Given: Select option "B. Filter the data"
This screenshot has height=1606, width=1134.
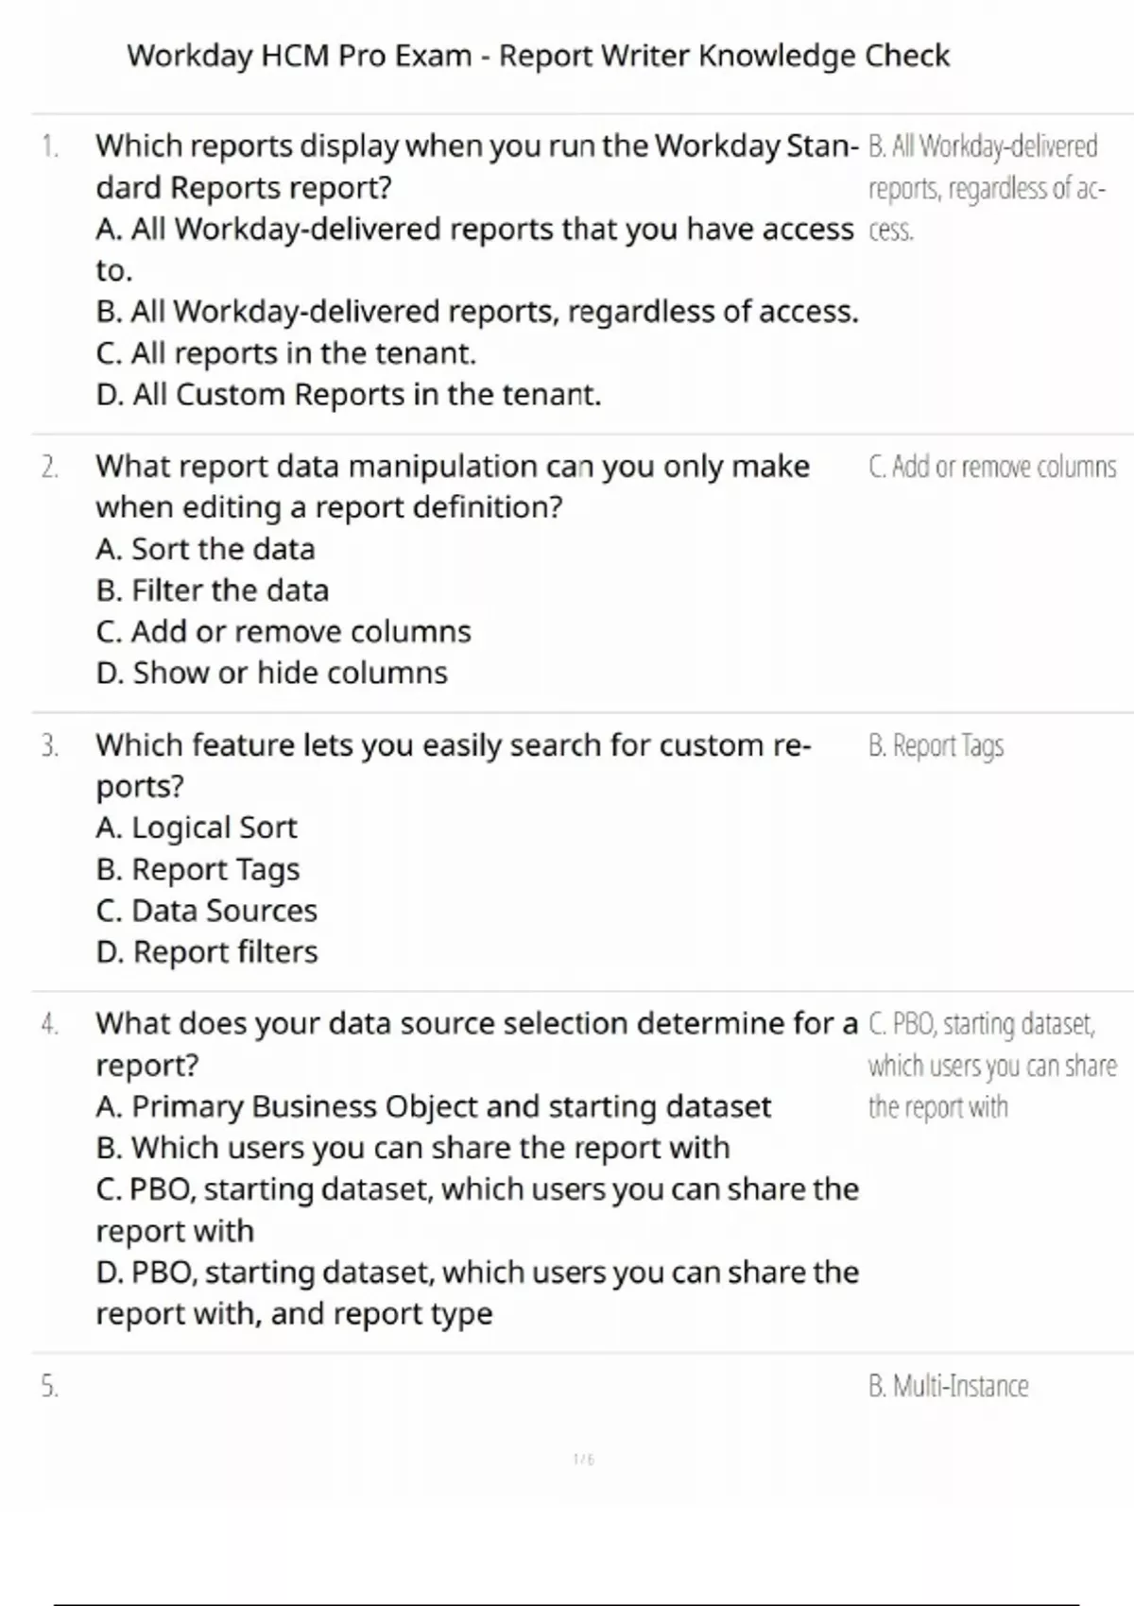Looking at the screenshot, I should pos(212,590).
